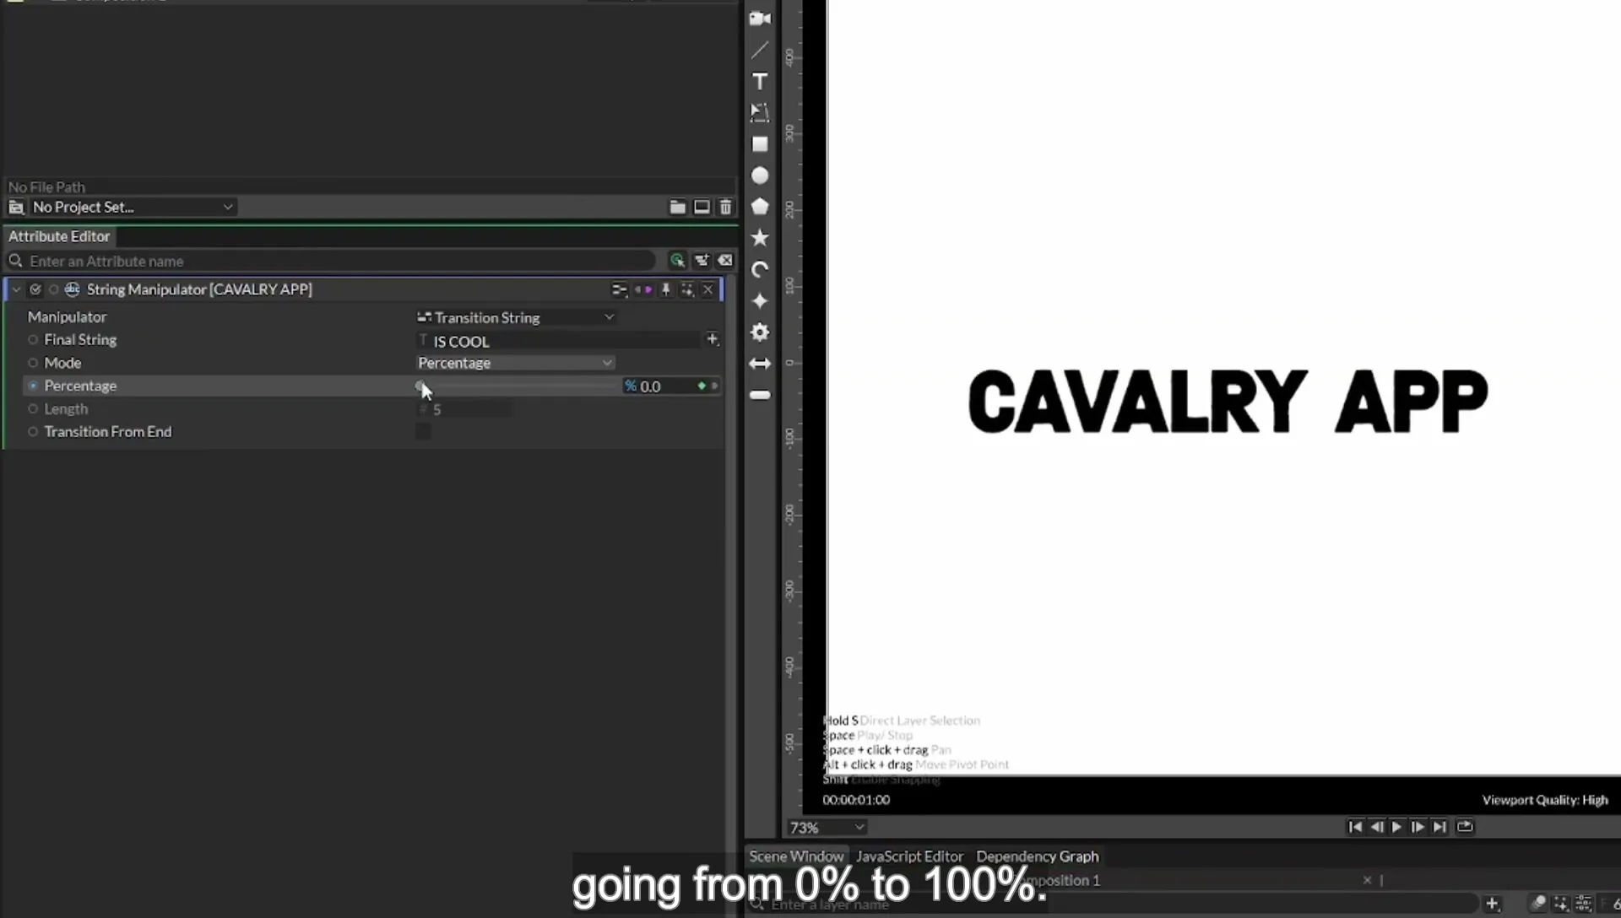Click the Mode attribute circle

(x=33, y=363)
